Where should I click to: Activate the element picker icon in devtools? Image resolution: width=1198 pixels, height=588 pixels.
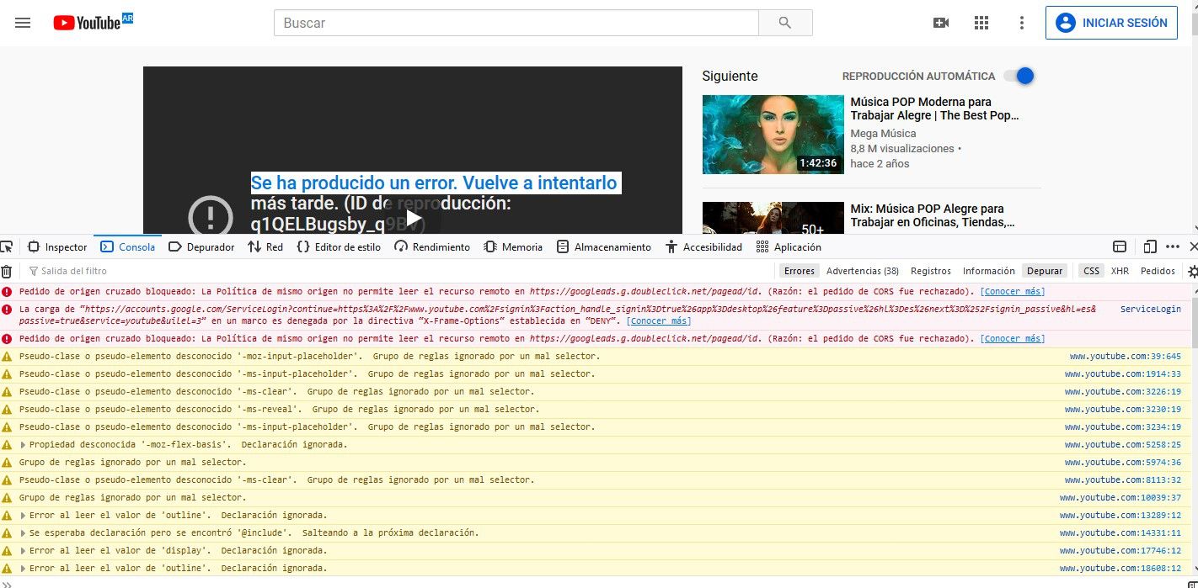(6, 246)
